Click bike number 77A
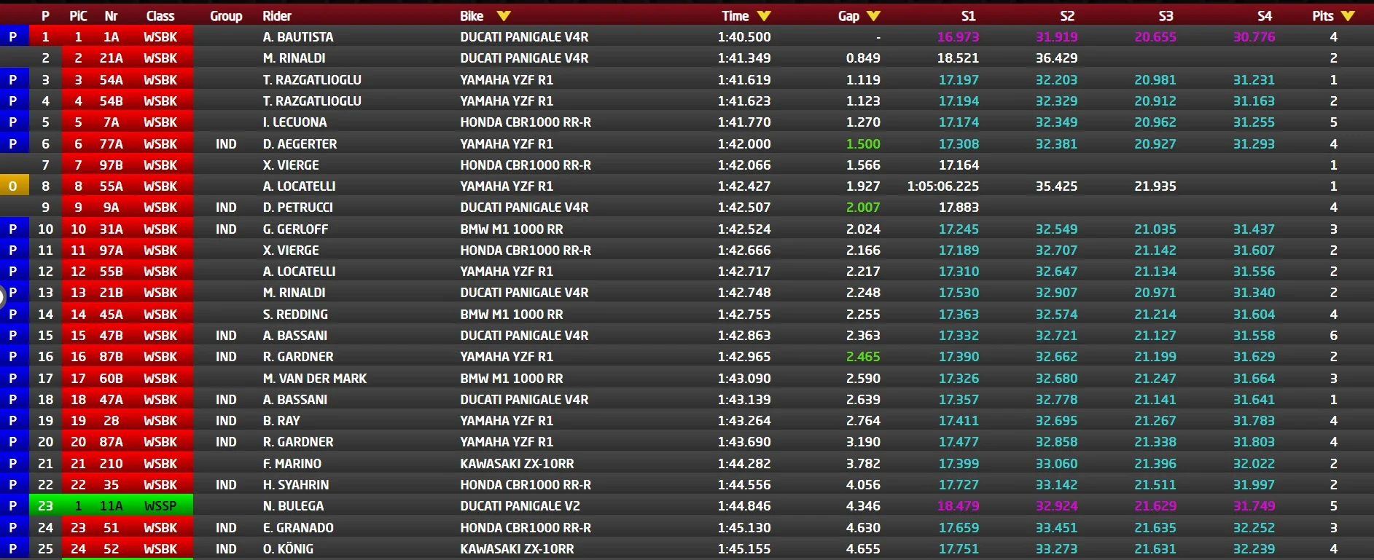 point(111,144)
